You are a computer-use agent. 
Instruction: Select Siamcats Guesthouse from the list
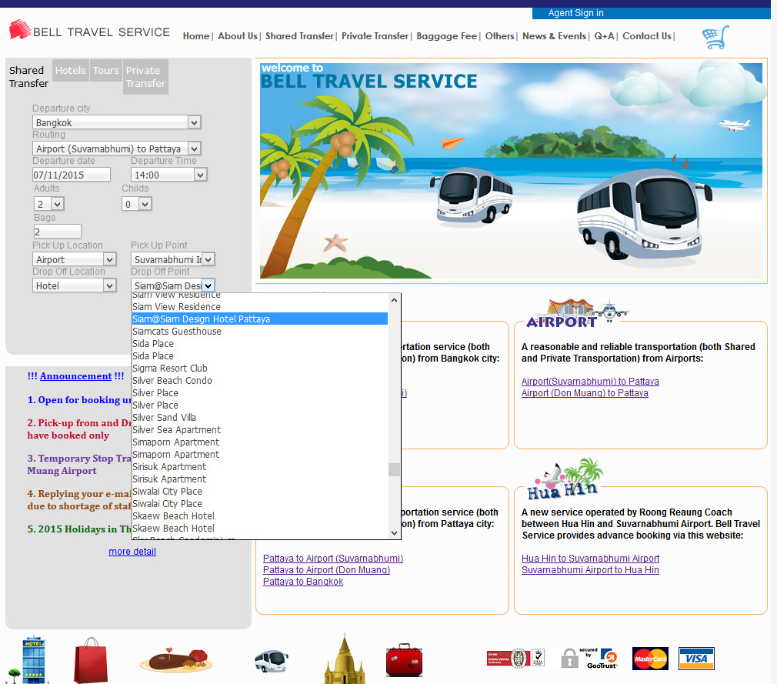coord(260,331)
